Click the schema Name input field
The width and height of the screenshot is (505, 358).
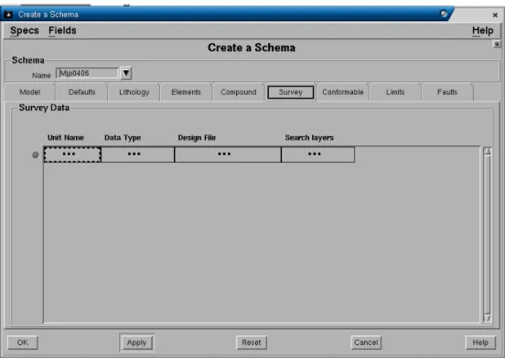click(87, 73)
